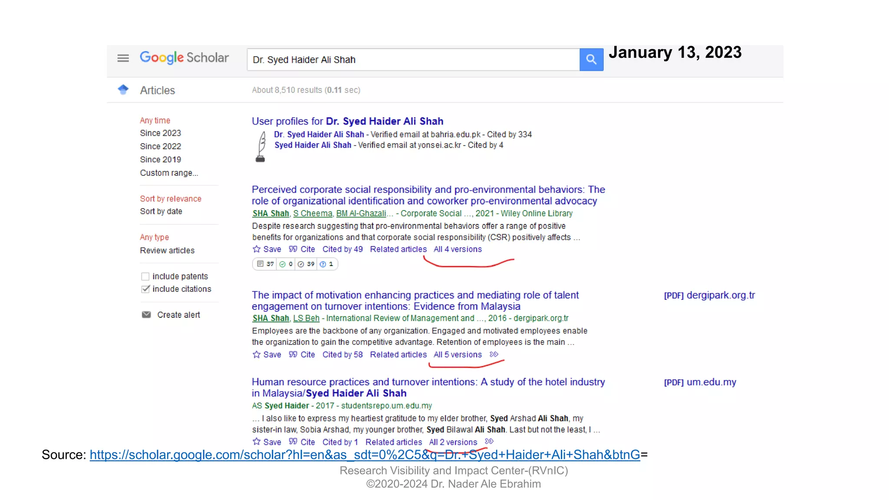Click SHA Shah author link in Wiley article

pyautogui.click(x=270, y=214)
